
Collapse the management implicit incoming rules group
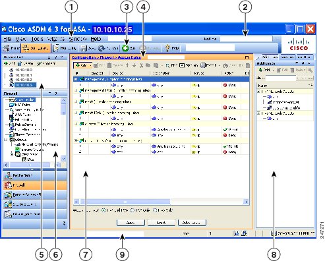pyautogui.click(x=76, y=79)
